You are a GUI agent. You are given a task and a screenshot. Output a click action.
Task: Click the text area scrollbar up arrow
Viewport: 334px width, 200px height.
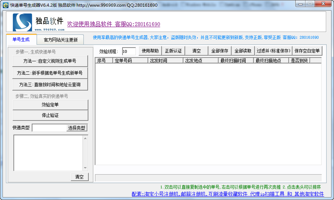click(x=85, y=138)
